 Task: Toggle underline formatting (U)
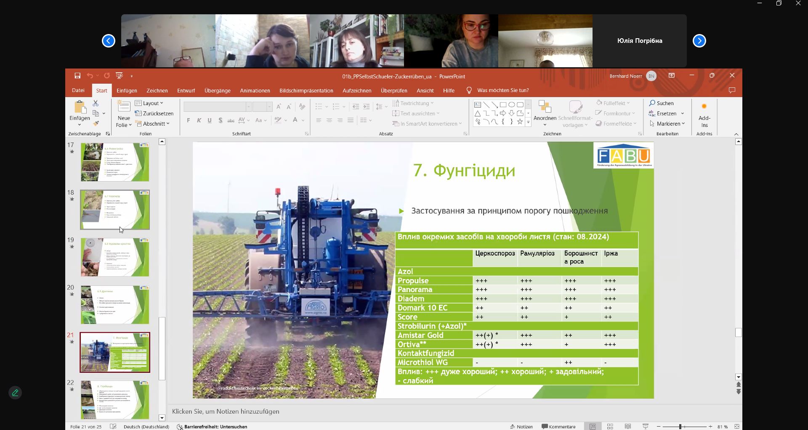[x=210, y=121]
